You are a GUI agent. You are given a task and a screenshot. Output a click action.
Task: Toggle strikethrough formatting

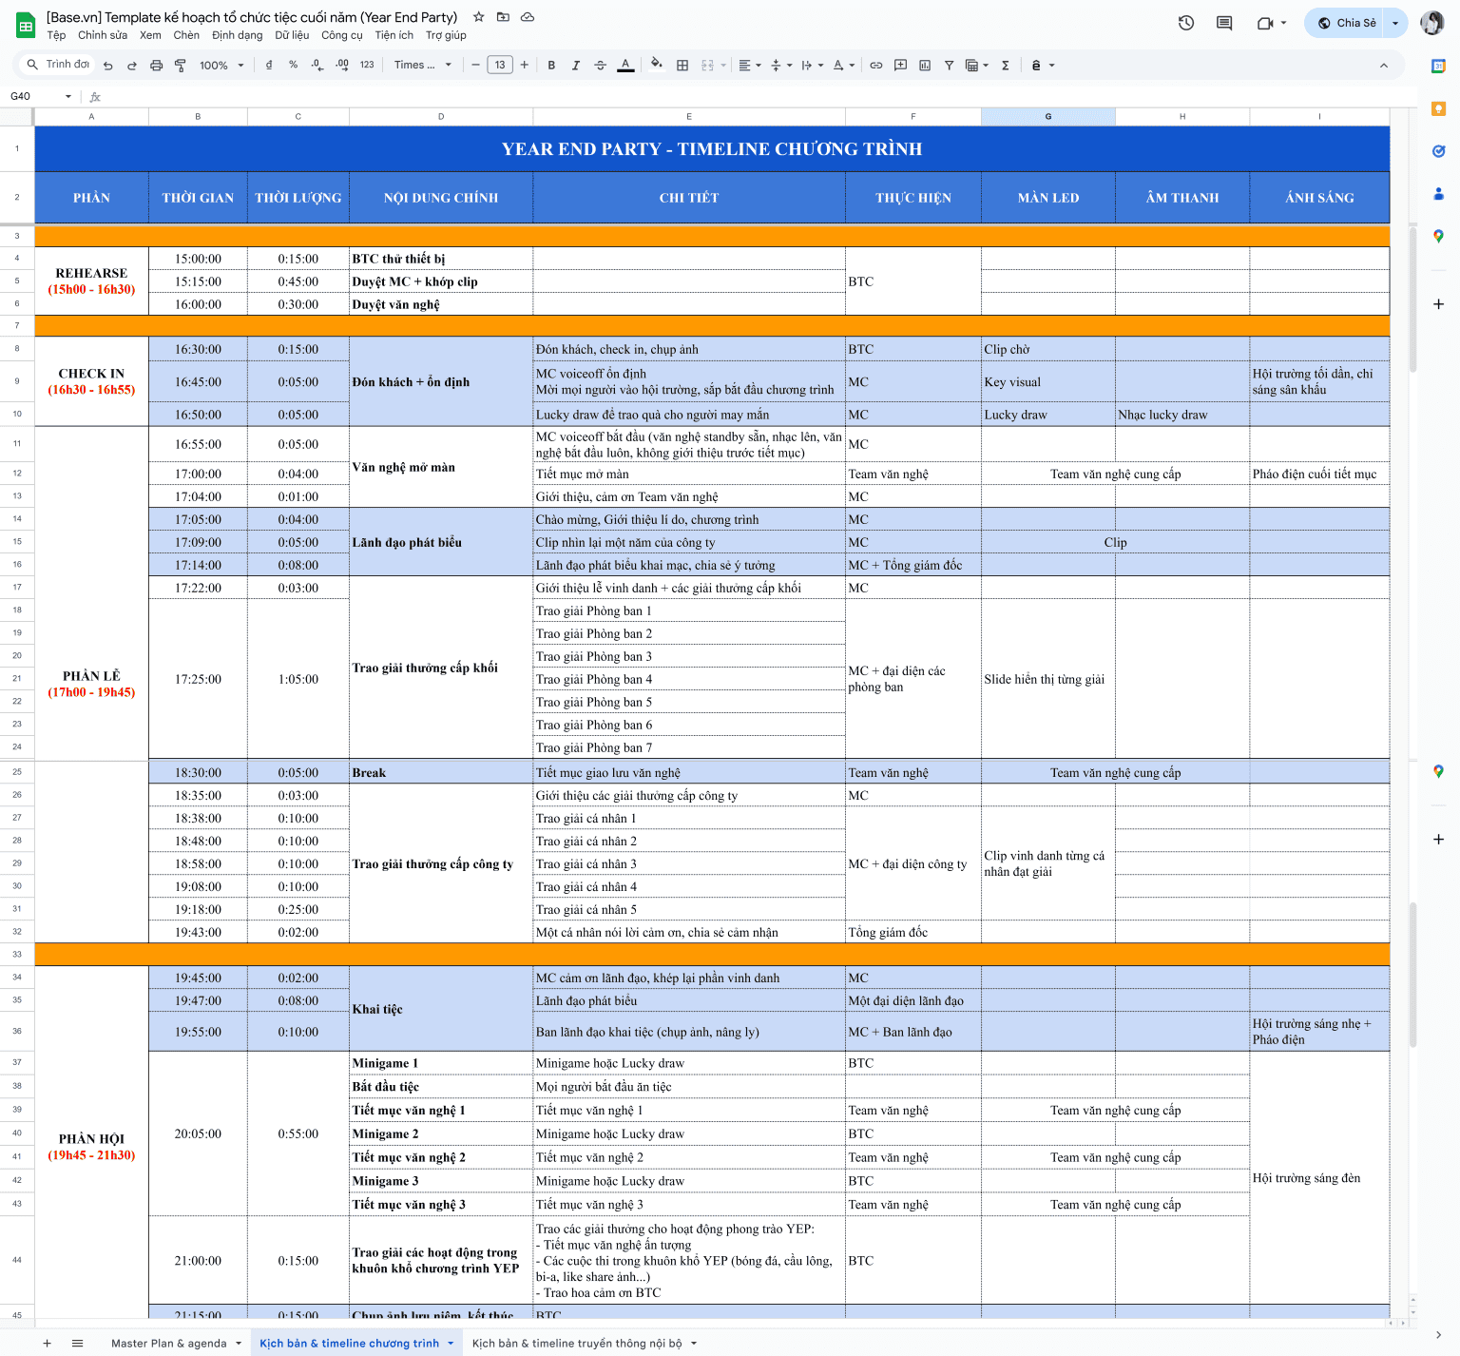[x=600, y=66]
